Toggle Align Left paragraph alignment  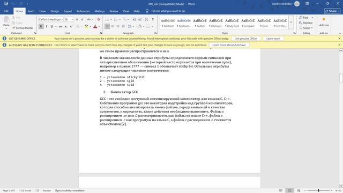[x=107, y=26]
